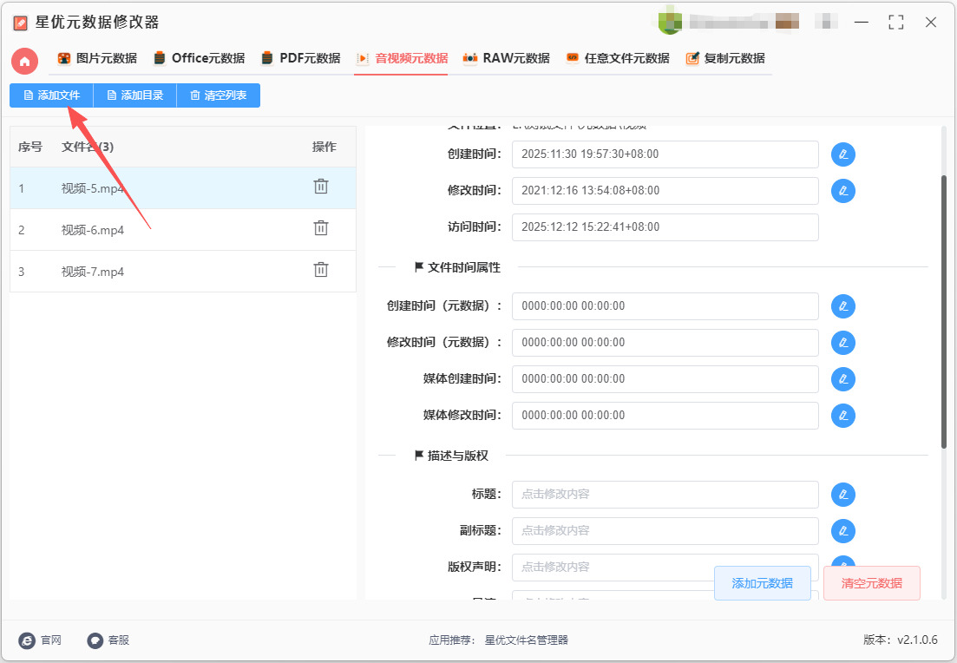Open the red home icon button
The height and width of the screenshot is (663, 957).
tap(24, 61)
